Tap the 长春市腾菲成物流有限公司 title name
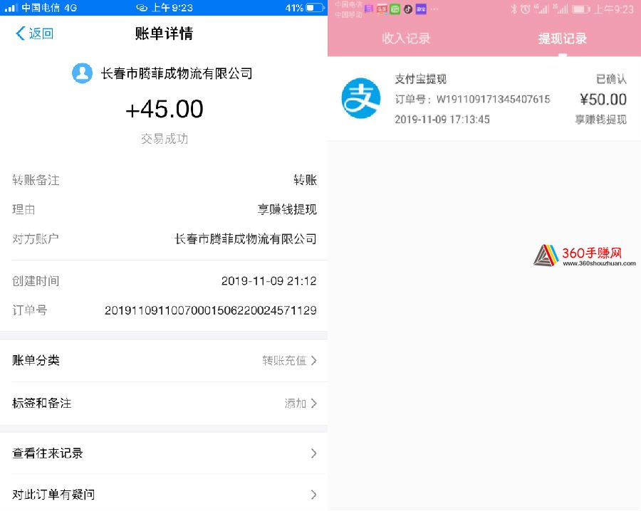The width and height of the screenshot is (641, 511). click(177, 73)
